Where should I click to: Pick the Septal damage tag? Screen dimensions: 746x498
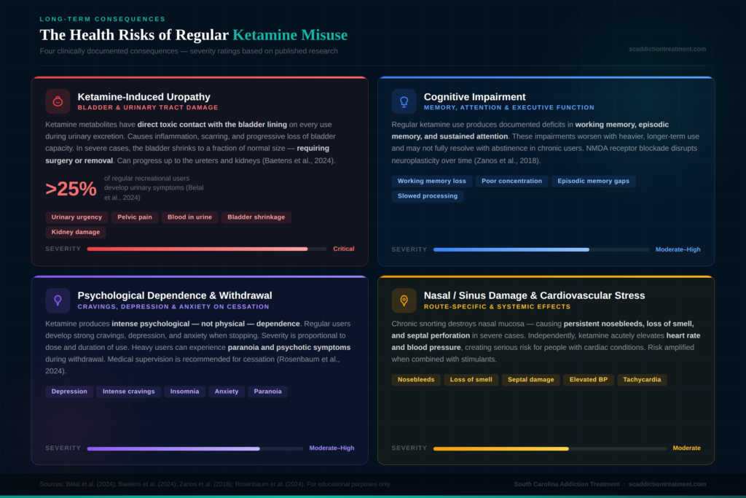coord(531,379)
